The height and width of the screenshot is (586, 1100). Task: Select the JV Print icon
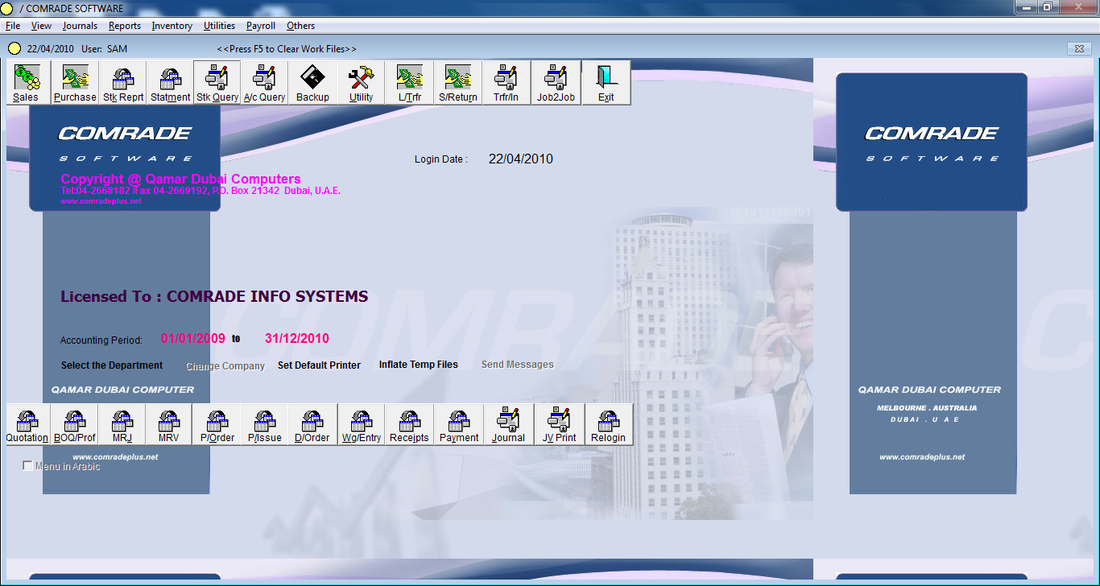tap(558, 423)
